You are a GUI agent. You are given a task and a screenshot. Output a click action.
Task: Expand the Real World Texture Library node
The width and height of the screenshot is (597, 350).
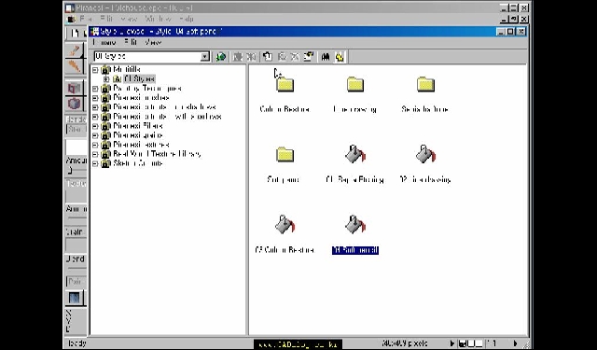point(95,155)
